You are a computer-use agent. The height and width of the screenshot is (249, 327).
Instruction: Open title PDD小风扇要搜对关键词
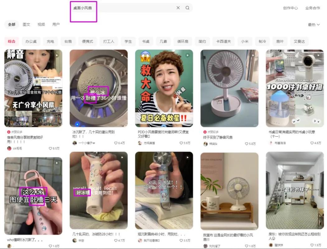point(163,134)
